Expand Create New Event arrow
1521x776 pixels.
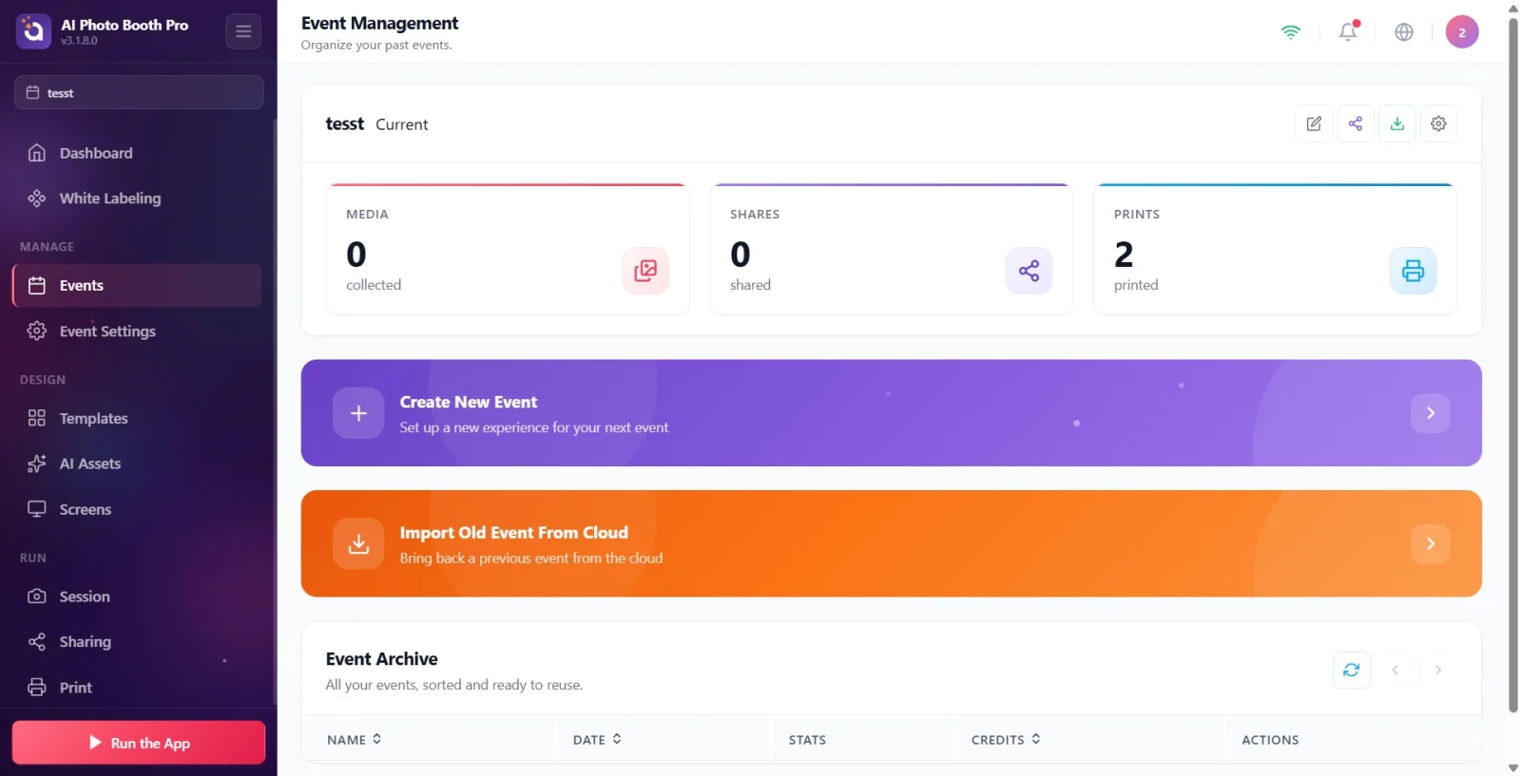[1431, 413]
